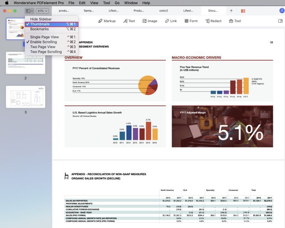Toggle Enable Scrolling option
Image resolution: width=285 pixels, height=228 pixels.
[x=52, y=42]
